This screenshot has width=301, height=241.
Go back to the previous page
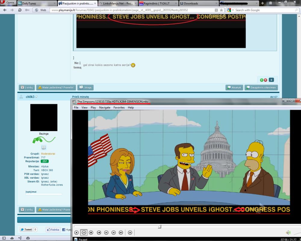[x=5, y=10]
